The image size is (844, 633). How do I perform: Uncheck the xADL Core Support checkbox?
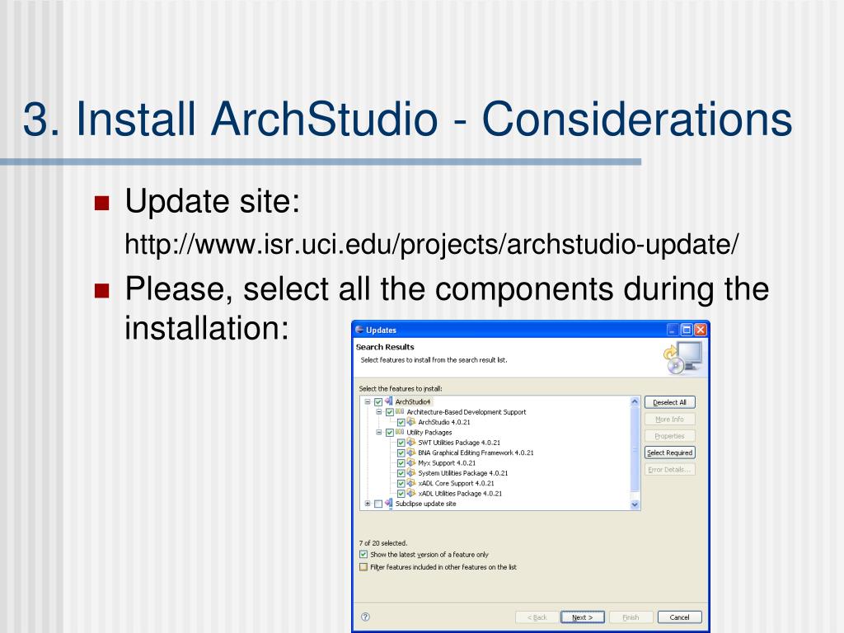[x=401, y=483]
